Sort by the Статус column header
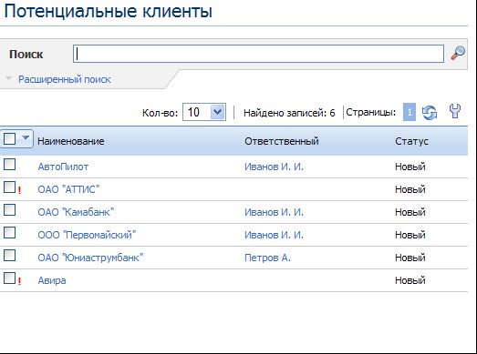The width and height of the screenshot is (477, 354). coord(411,141)
